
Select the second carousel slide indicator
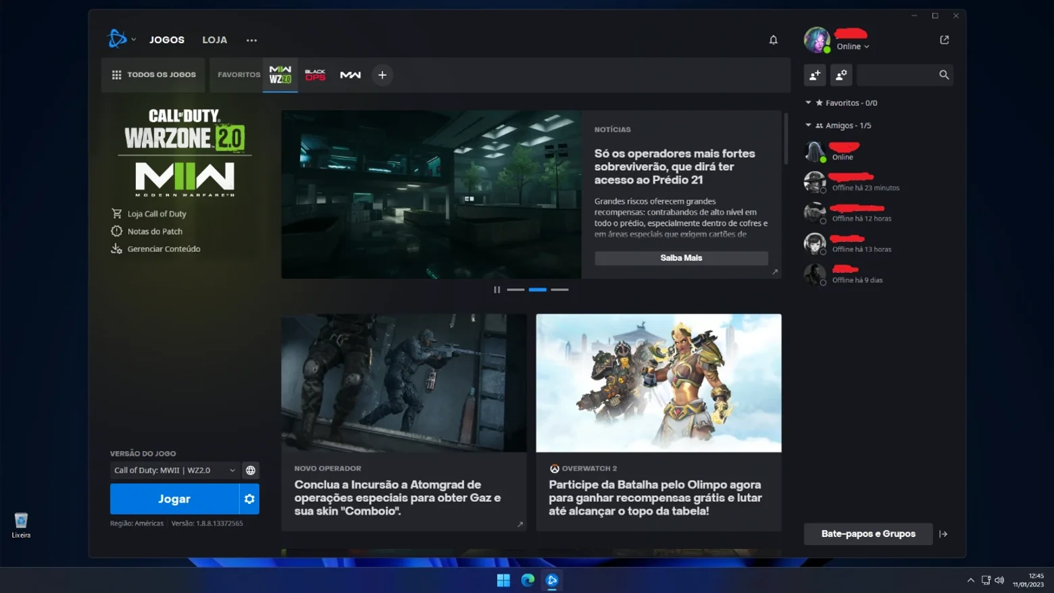point(538,290)
